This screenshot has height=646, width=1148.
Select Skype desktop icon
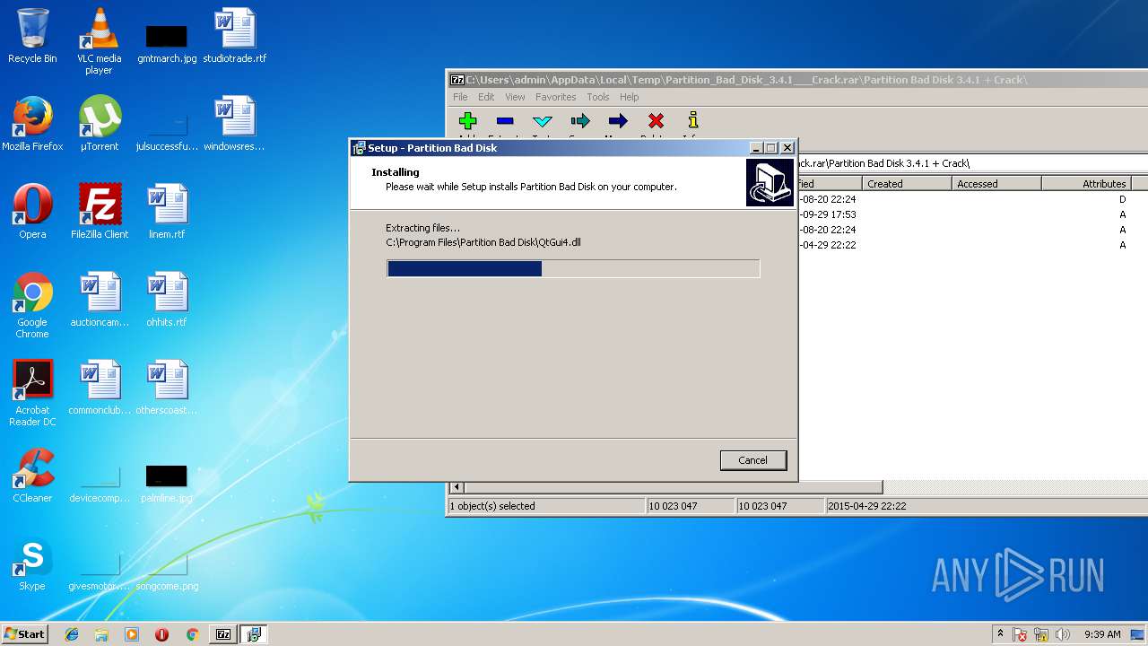pos(32,563)
